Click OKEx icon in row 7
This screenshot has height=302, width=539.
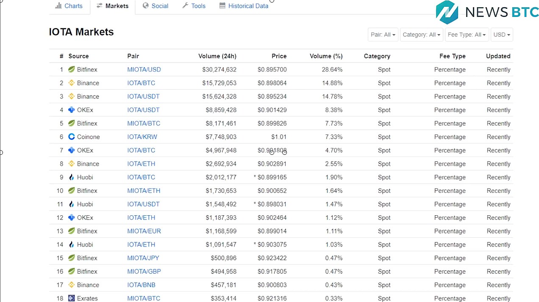[72, 150]
